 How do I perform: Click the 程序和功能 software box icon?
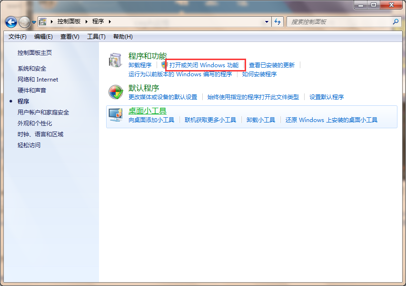tap(116, 60)
